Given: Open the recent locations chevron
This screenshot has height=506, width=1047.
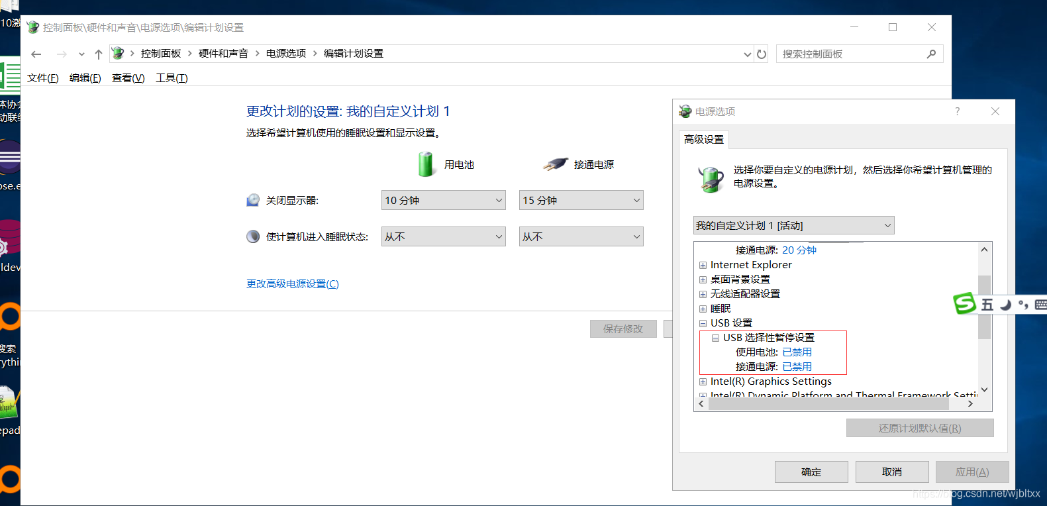Looking at the screenshot, I should tap(81, 54).
